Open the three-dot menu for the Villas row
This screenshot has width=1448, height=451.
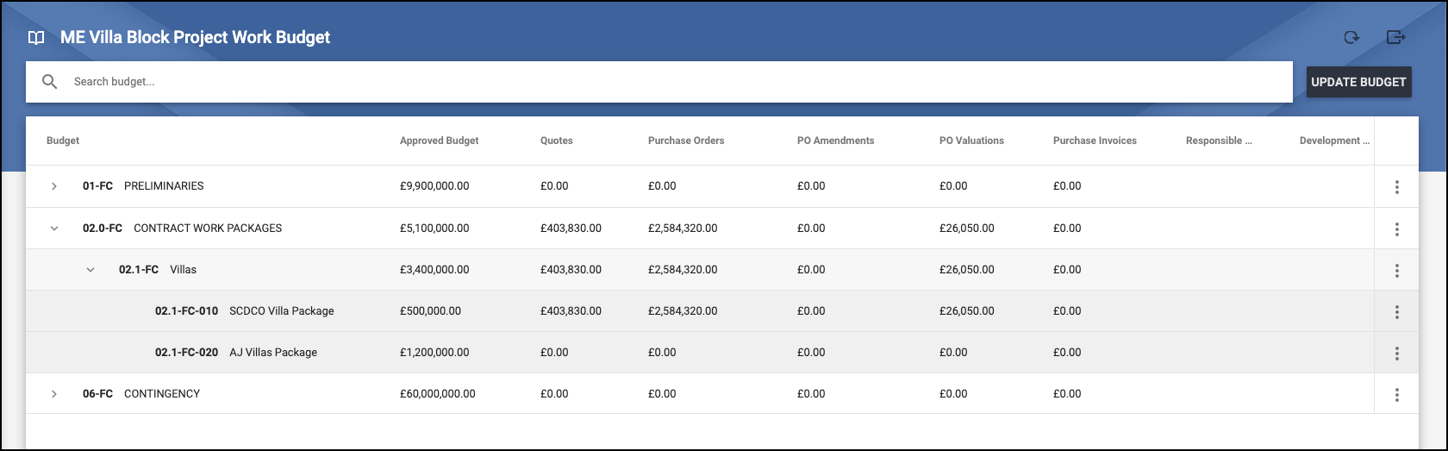(x=1396, y=271)
